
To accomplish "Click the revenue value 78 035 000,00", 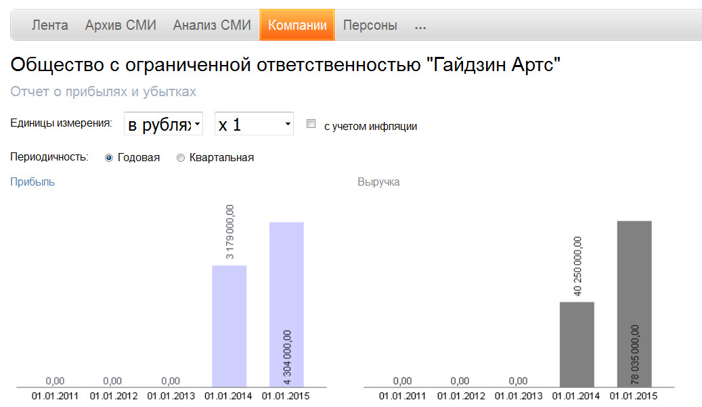I will tap(635, 355).
